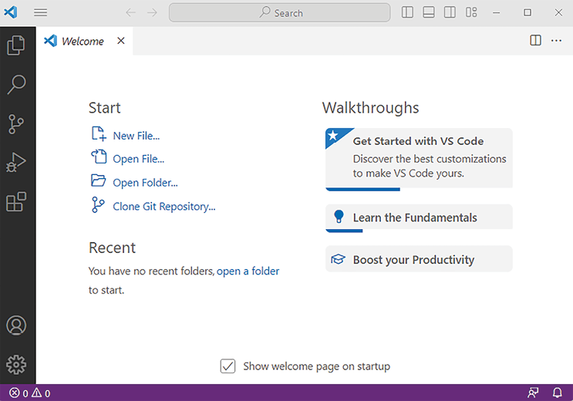Screen dimensions: 573x401
Task: Open the Run and Debug view
Action: click(16, 162)
